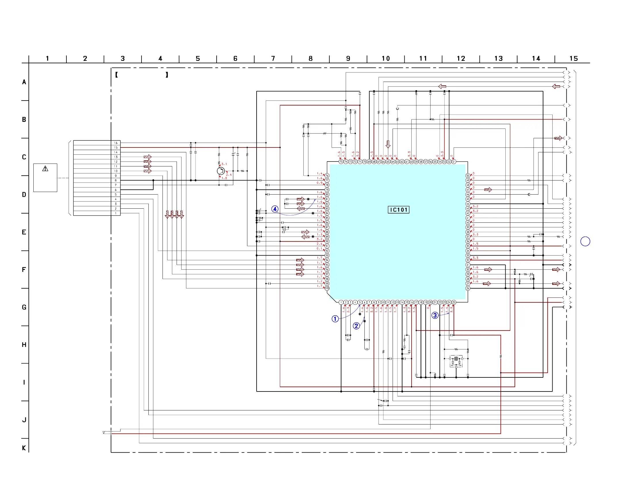Click the blue circled number 2 marker

tap(356, 326)
